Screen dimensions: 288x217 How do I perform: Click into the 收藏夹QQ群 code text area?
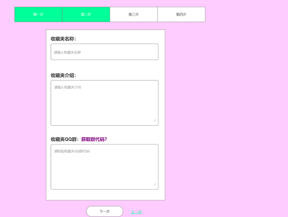104,167
